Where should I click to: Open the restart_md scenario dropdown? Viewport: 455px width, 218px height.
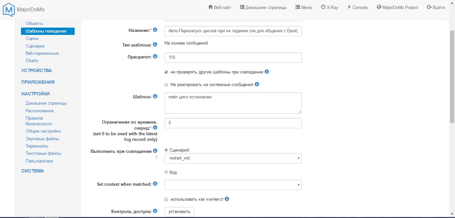233,159
